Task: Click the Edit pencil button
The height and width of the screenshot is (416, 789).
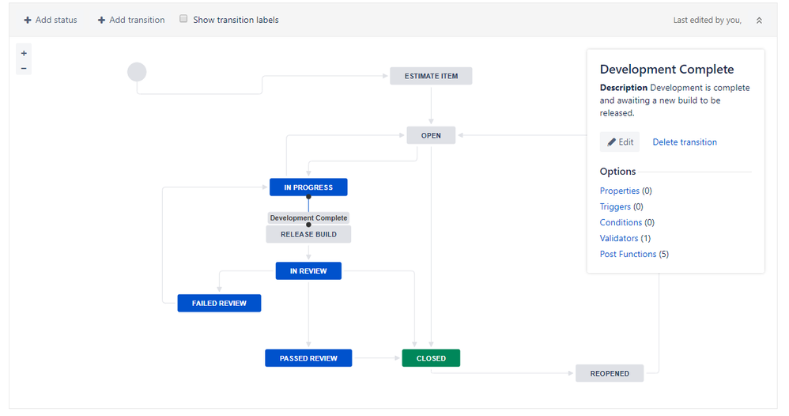Action: 620,142
